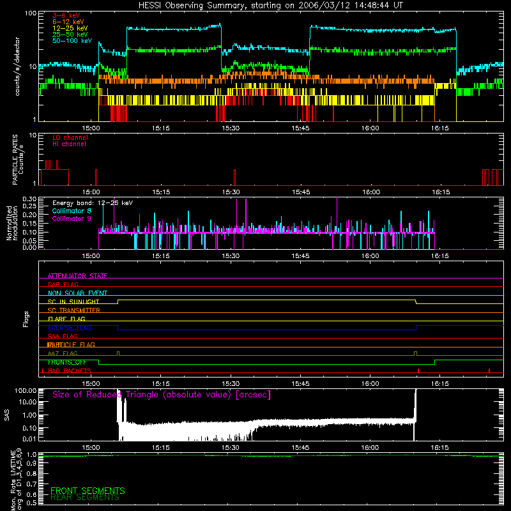511x511 pixels.
Task: Click the "LO channel" legend text
Action: [70, 137]
